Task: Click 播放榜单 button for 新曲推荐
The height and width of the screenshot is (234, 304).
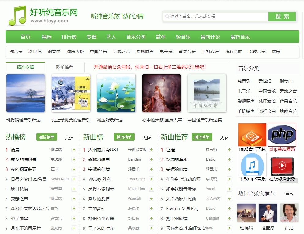Action: [202, 137]
